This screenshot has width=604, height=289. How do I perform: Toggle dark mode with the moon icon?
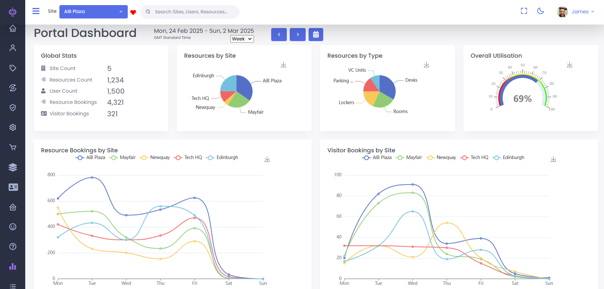(x=540, y=11)
